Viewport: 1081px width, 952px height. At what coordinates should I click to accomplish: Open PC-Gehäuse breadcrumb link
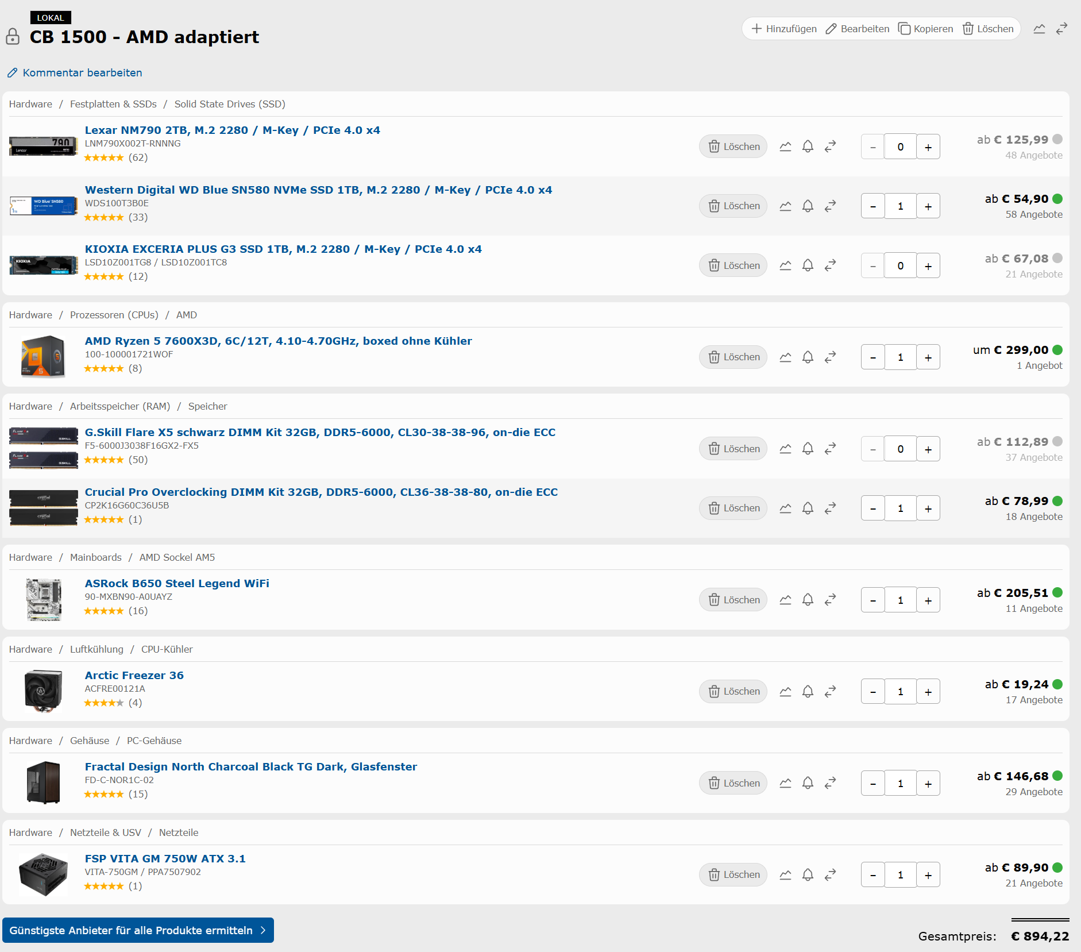154,741
